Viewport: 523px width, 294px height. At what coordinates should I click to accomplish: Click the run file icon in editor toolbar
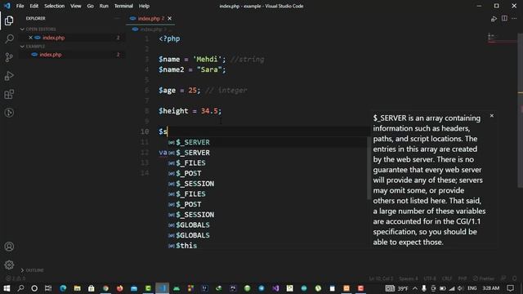click(494, 19)
